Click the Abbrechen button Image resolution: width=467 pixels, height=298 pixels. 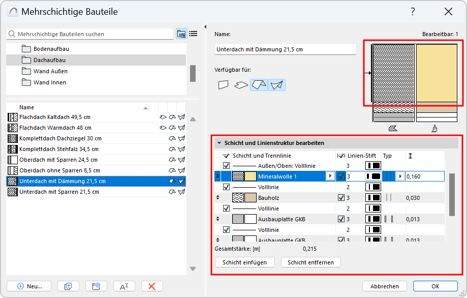point(385,286)
